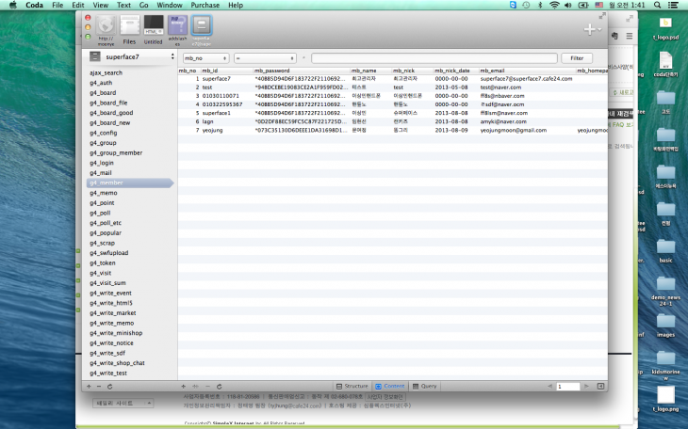Screen dimensions: 688x429
Task: Click the Filter button
Action: coord(576,57)
